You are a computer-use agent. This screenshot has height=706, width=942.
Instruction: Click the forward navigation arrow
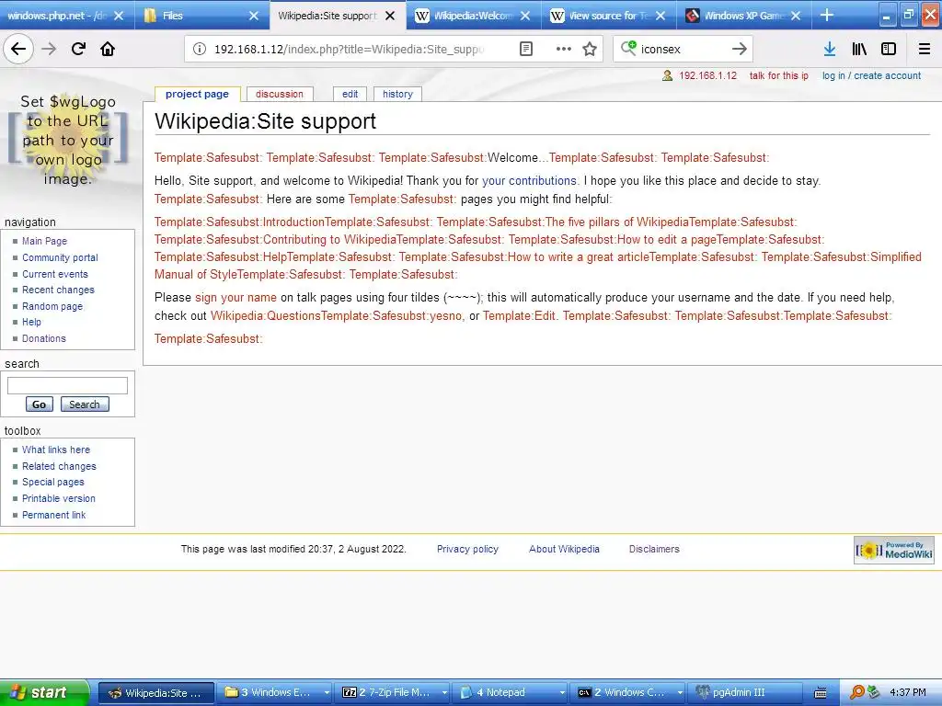pos(49,49)
